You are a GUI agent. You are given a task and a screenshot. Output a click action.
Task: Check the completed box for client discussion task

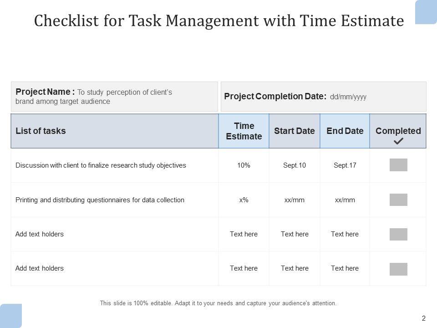coord(398,165)
